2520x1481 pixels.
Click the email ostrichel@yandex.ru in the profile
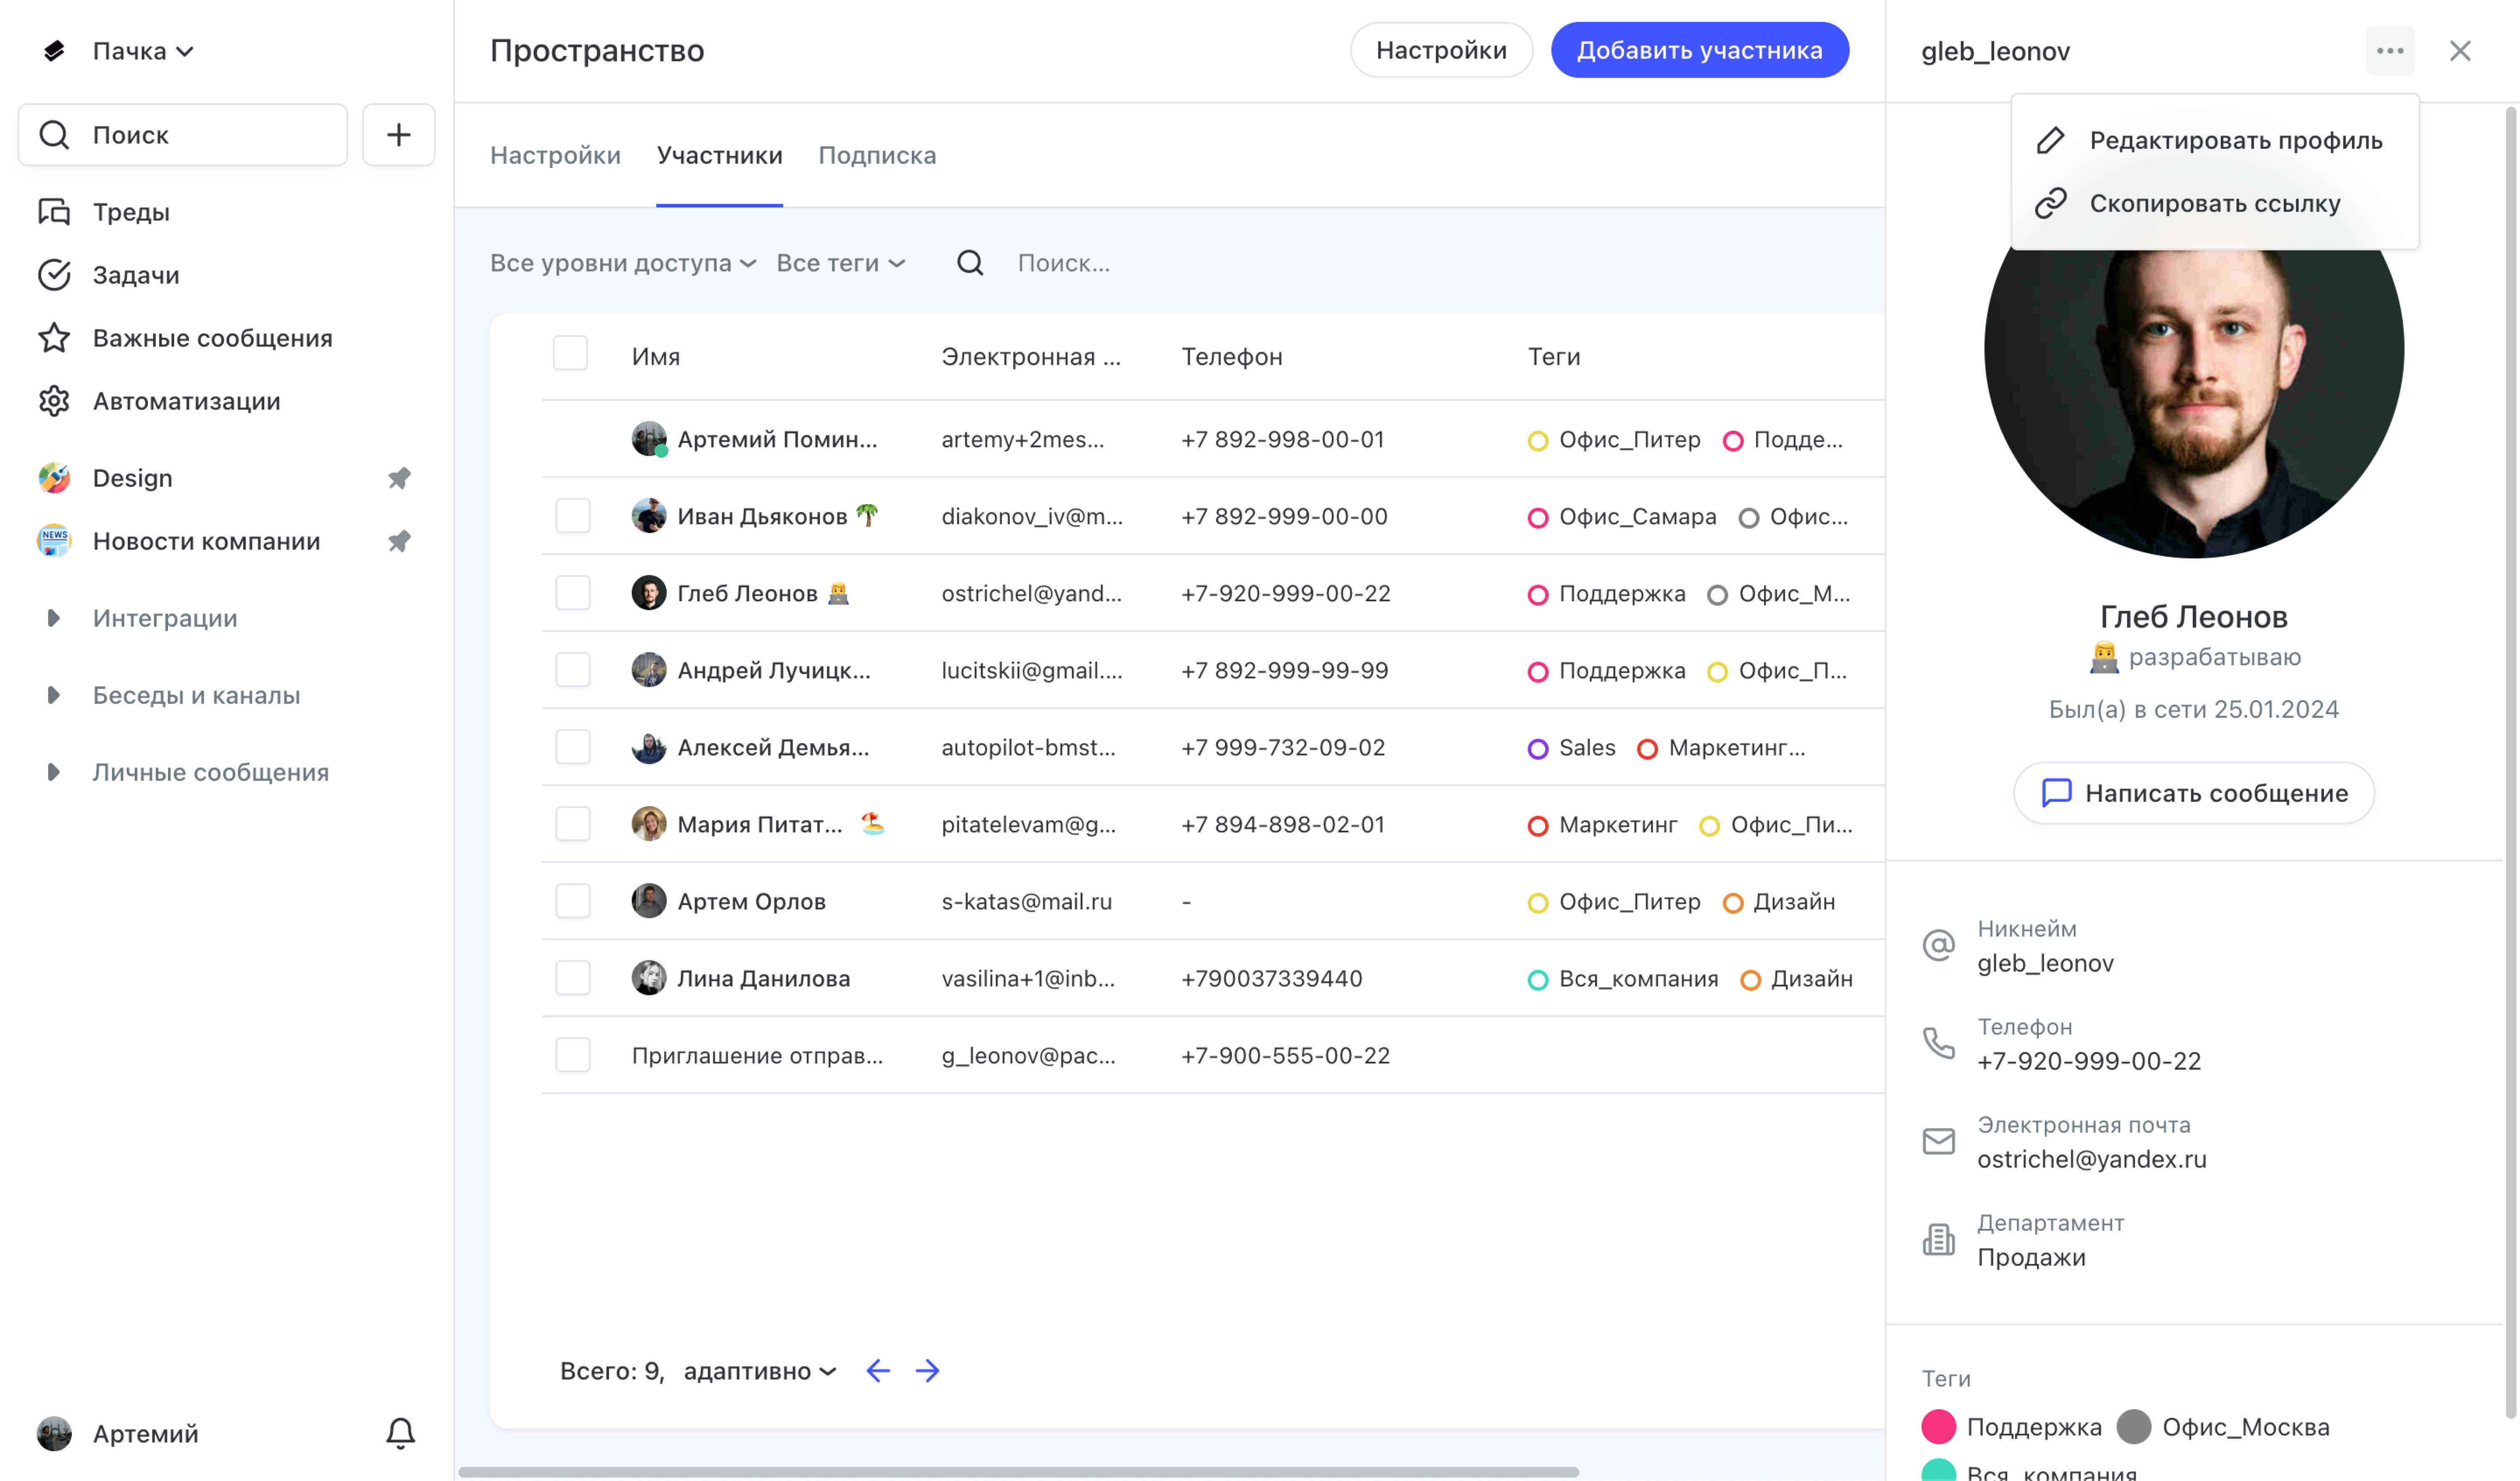tap(2092, 1159)
